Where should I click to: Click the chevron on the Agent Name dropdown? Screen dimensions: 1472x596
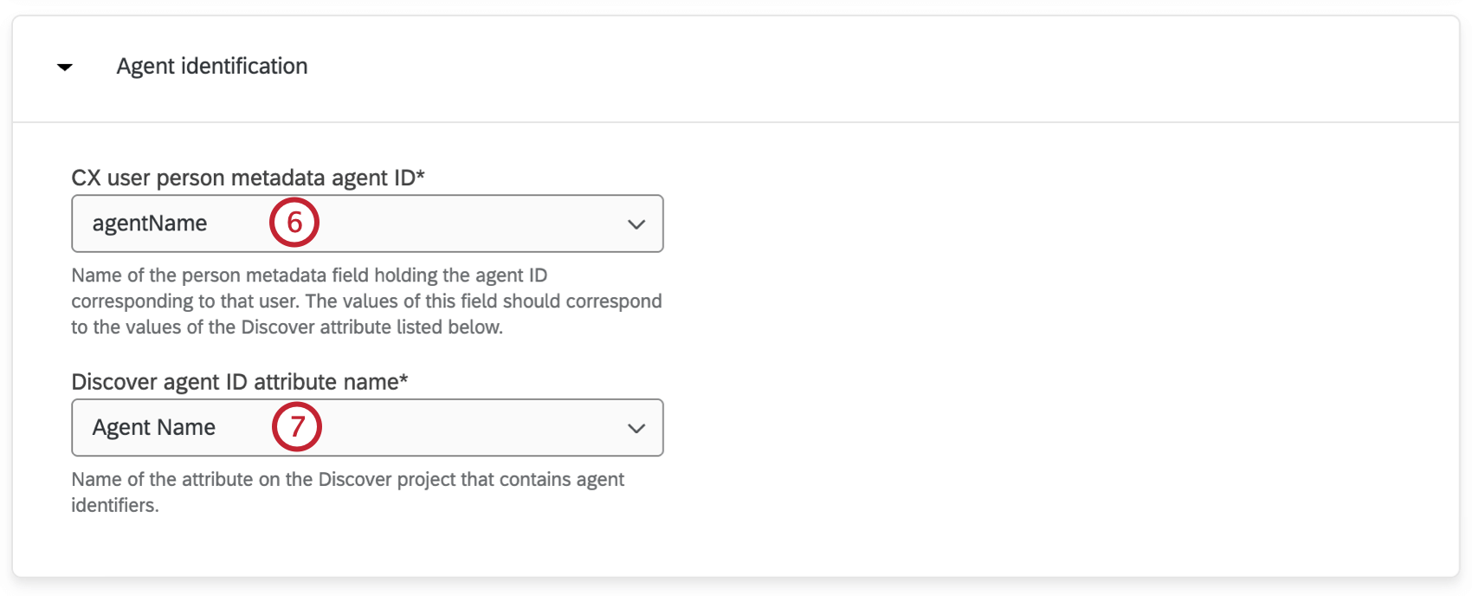point(636,427)
